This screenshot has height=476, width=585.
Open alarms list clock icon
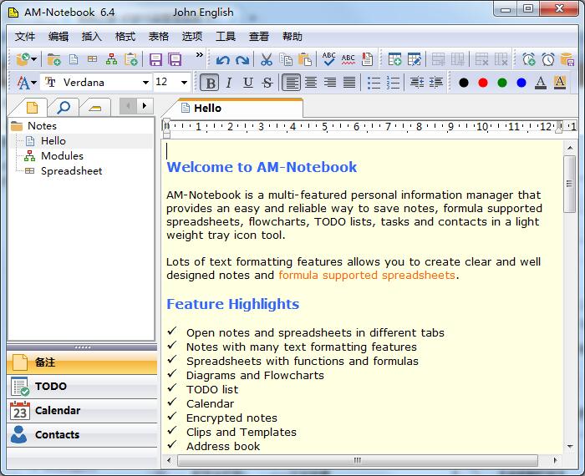coord(548,59)
